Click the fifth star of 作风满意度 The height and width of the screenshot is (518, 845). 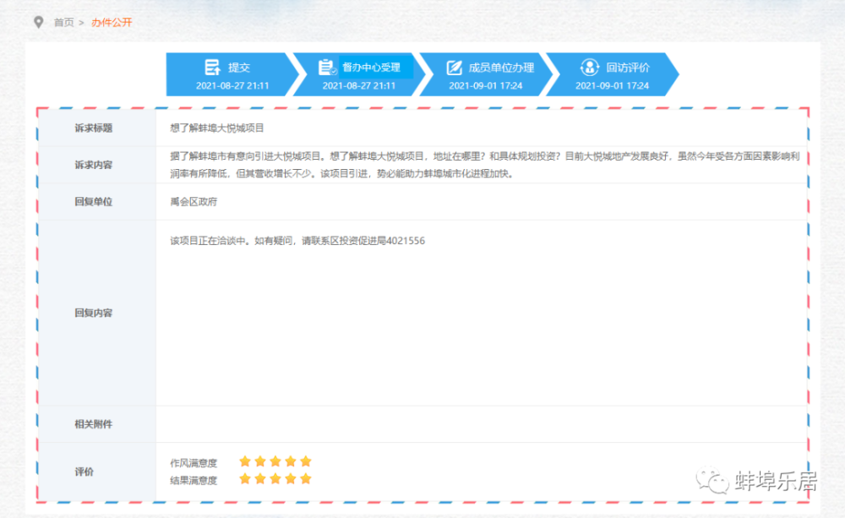[x=307, y=461]
